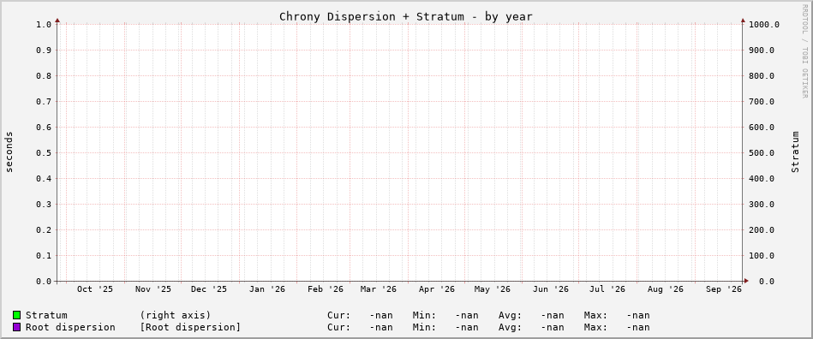813x339 pixels.
Task: Click the 300.0 tick on Stratum axis
Action: 761,205
